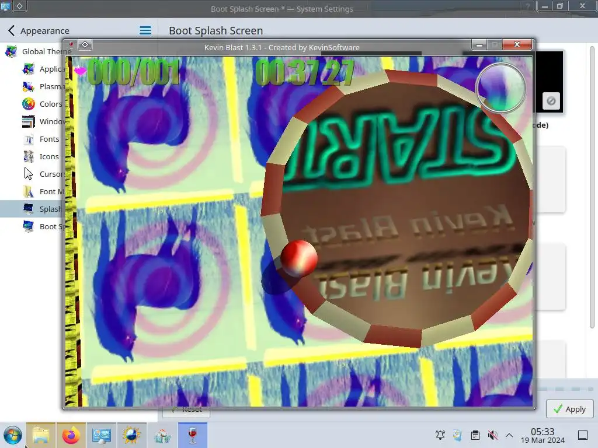Click the pink heart lives icon
598x448 pixels.
[80, 71]
